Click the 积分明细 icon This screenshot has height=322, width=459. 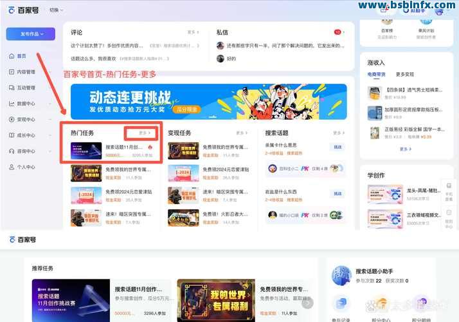pos(421,304)
